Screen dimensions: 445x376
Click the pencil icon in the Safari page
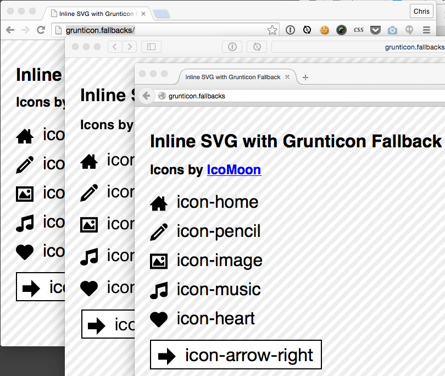pos(89,193)
